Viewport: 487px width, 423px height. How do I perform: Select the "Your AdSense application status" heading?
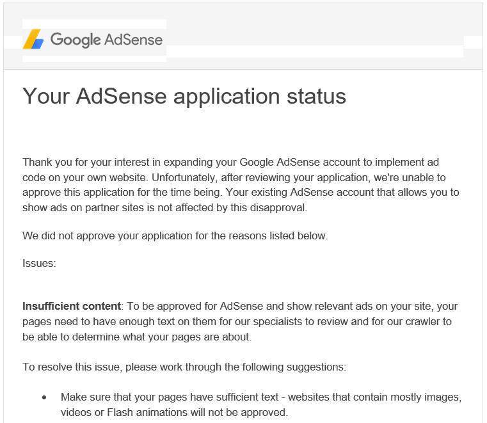(184, 96)
